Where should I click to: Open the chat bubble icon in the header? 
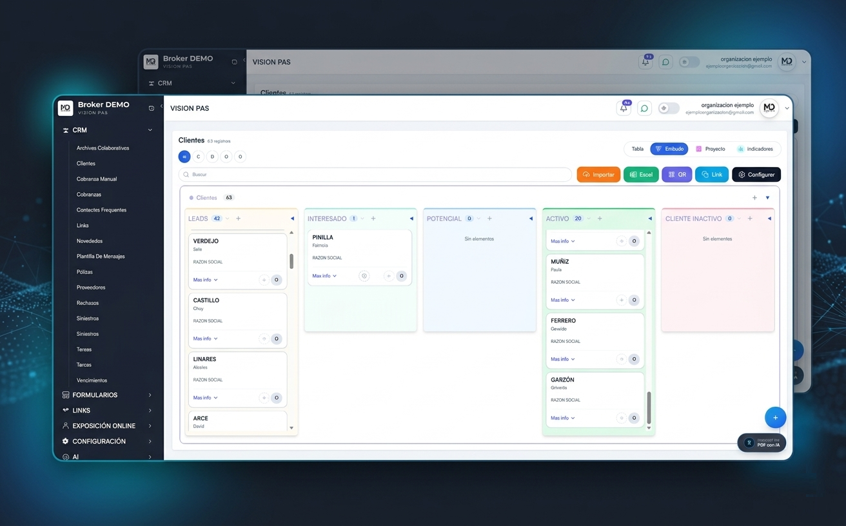click(644, 108)
